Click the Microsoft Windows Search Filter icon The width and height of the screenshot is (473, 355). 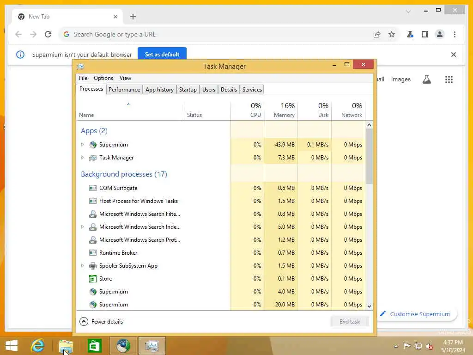[x=93, y=214]
